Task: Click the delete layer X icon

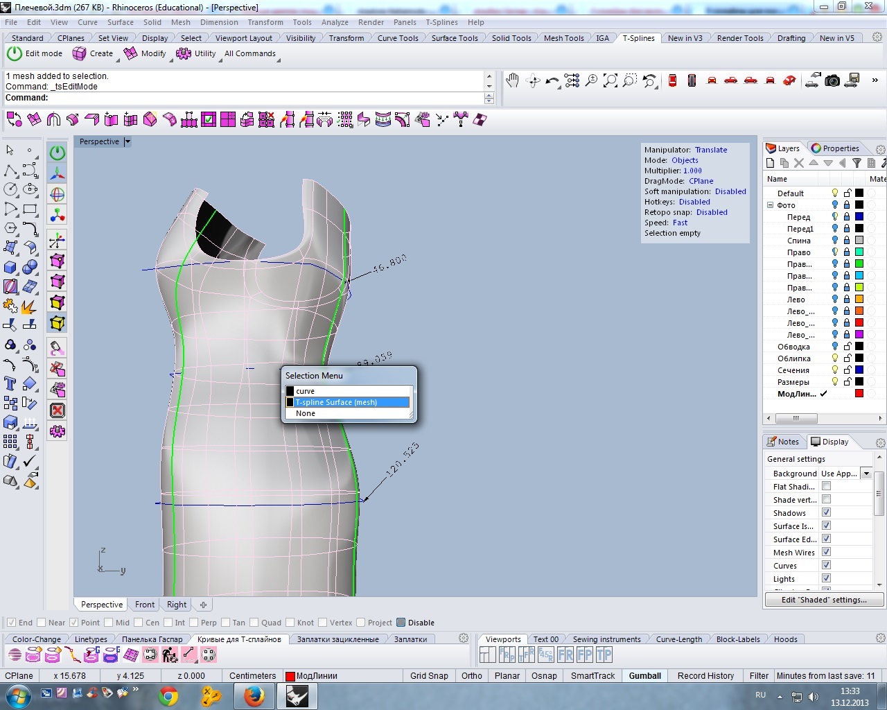Action: (799, 163)
